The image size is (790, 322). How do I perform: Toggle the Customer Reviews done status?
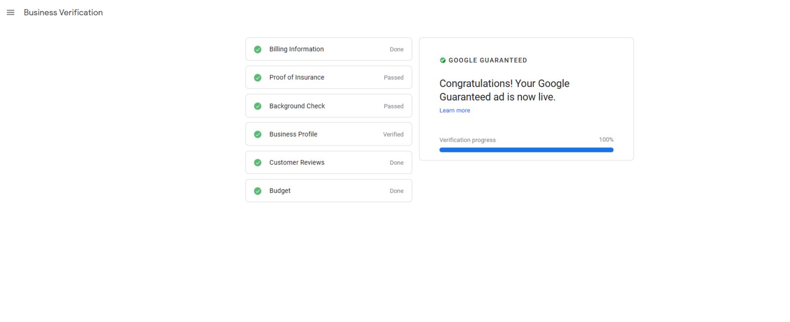pyautogui.click(x=396, y=162)
